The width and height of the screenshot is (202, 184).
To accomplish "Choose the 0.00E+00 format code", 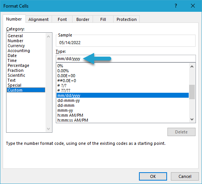I will point(123,76).
